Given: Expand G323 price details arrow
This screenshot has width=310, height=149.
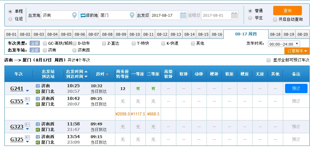Looking at the screenshot, I should point(27,129).
